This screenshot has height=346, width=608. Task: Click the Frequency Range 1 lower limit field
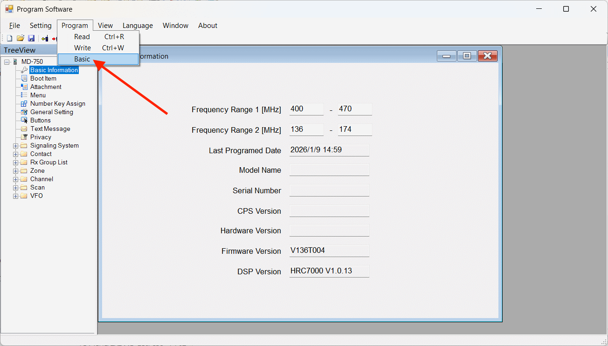[306, 109]
